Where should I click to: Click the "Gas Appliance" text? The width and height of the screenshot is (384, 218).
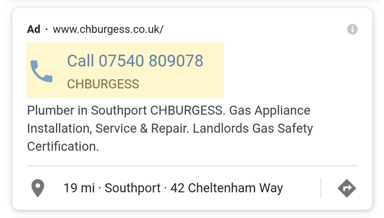pyautogui.click(x=270, y=110)
